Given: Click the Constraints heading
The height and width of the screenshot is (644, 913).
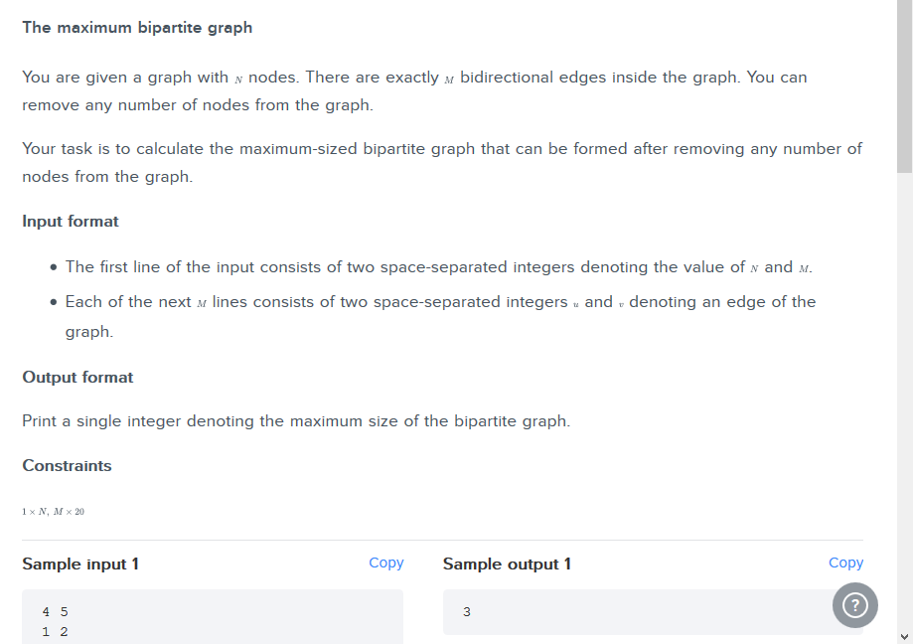Looking at the screenshot, I should tap(67, 466).
